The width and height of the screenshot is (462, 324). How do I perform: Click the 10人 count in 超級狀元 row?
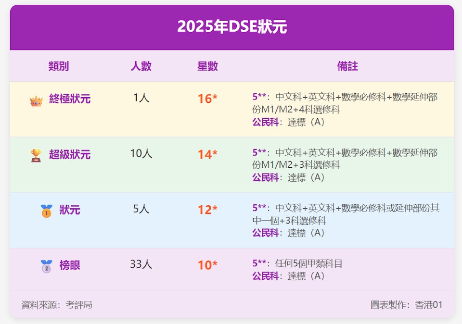click(x=141, y=154)
